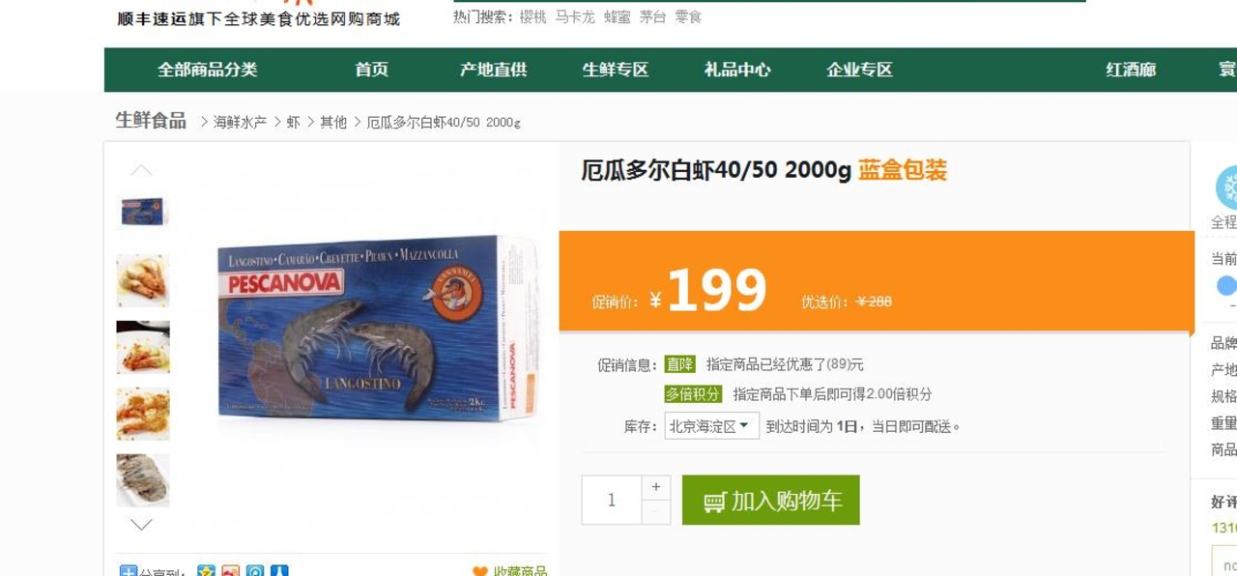Open the 北京海淀区 region dropdown
The height and width of the screenshot is (576, 1237).
point(711,426)
